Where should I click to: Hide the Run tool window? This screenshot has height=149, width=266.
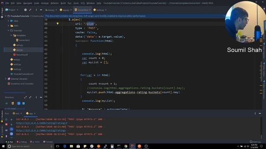pyautogui.click(x=260, y=113)
